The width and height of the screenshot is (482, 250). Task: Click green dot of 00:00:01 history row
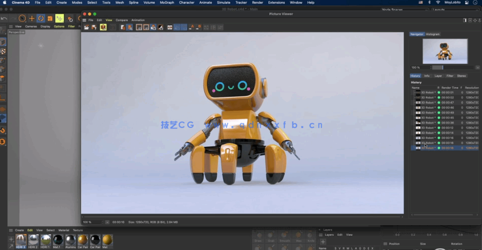pos(439,92)
